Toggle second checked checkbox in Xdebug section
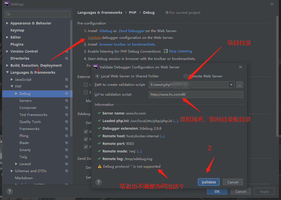This screenshot has width=281, height=200. [86, 139]
